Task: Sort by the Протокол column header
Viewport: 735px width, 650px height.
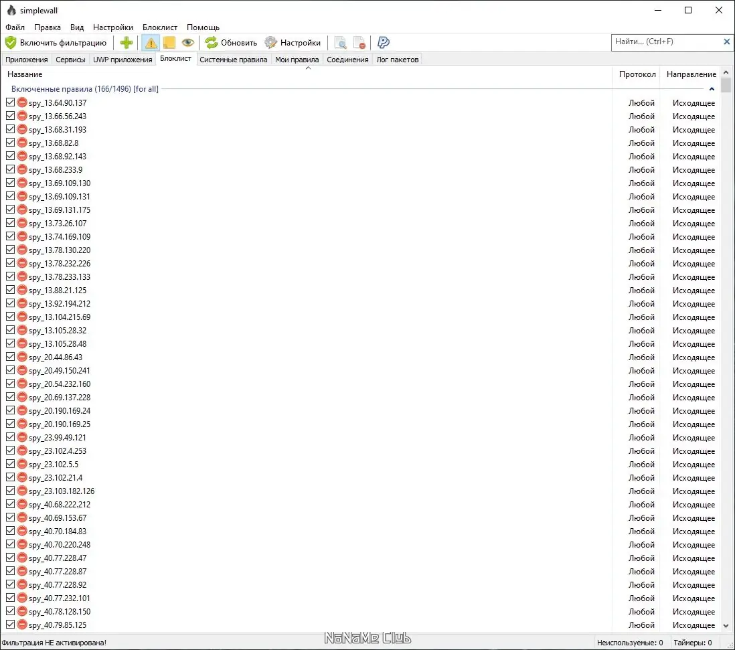Action: click(x=637, y=74)
